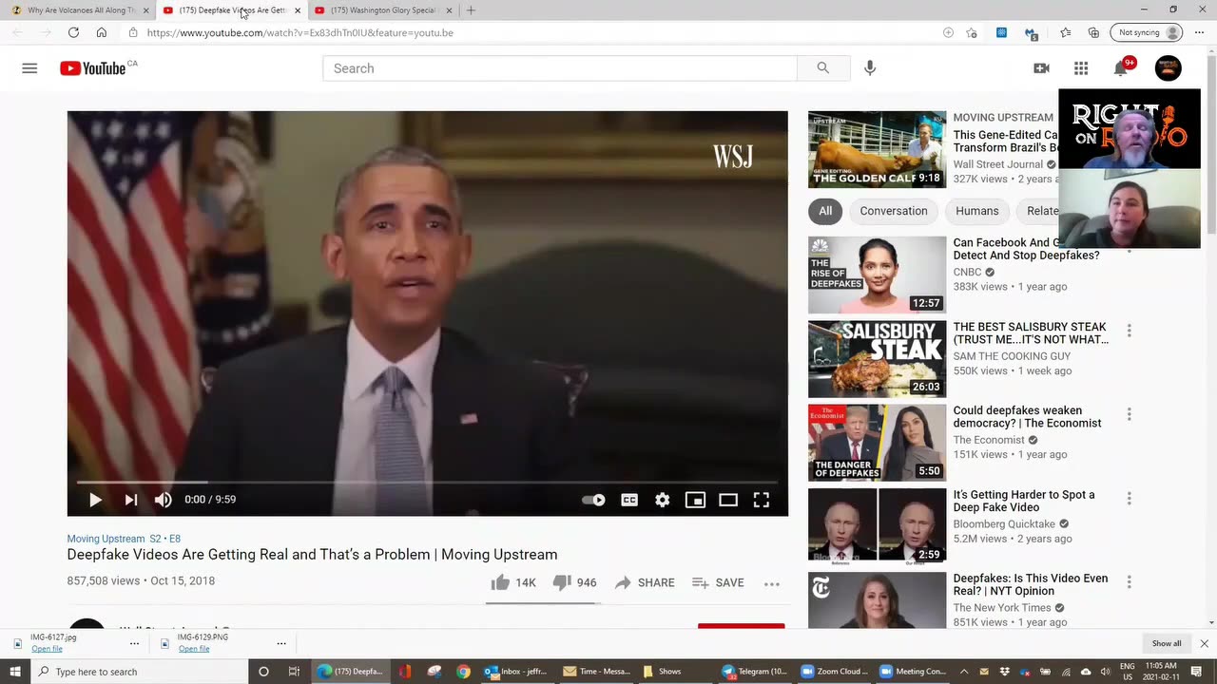Select the All filter chip
Viewport: 1217px width, 684px height.
tap(825, 211)
